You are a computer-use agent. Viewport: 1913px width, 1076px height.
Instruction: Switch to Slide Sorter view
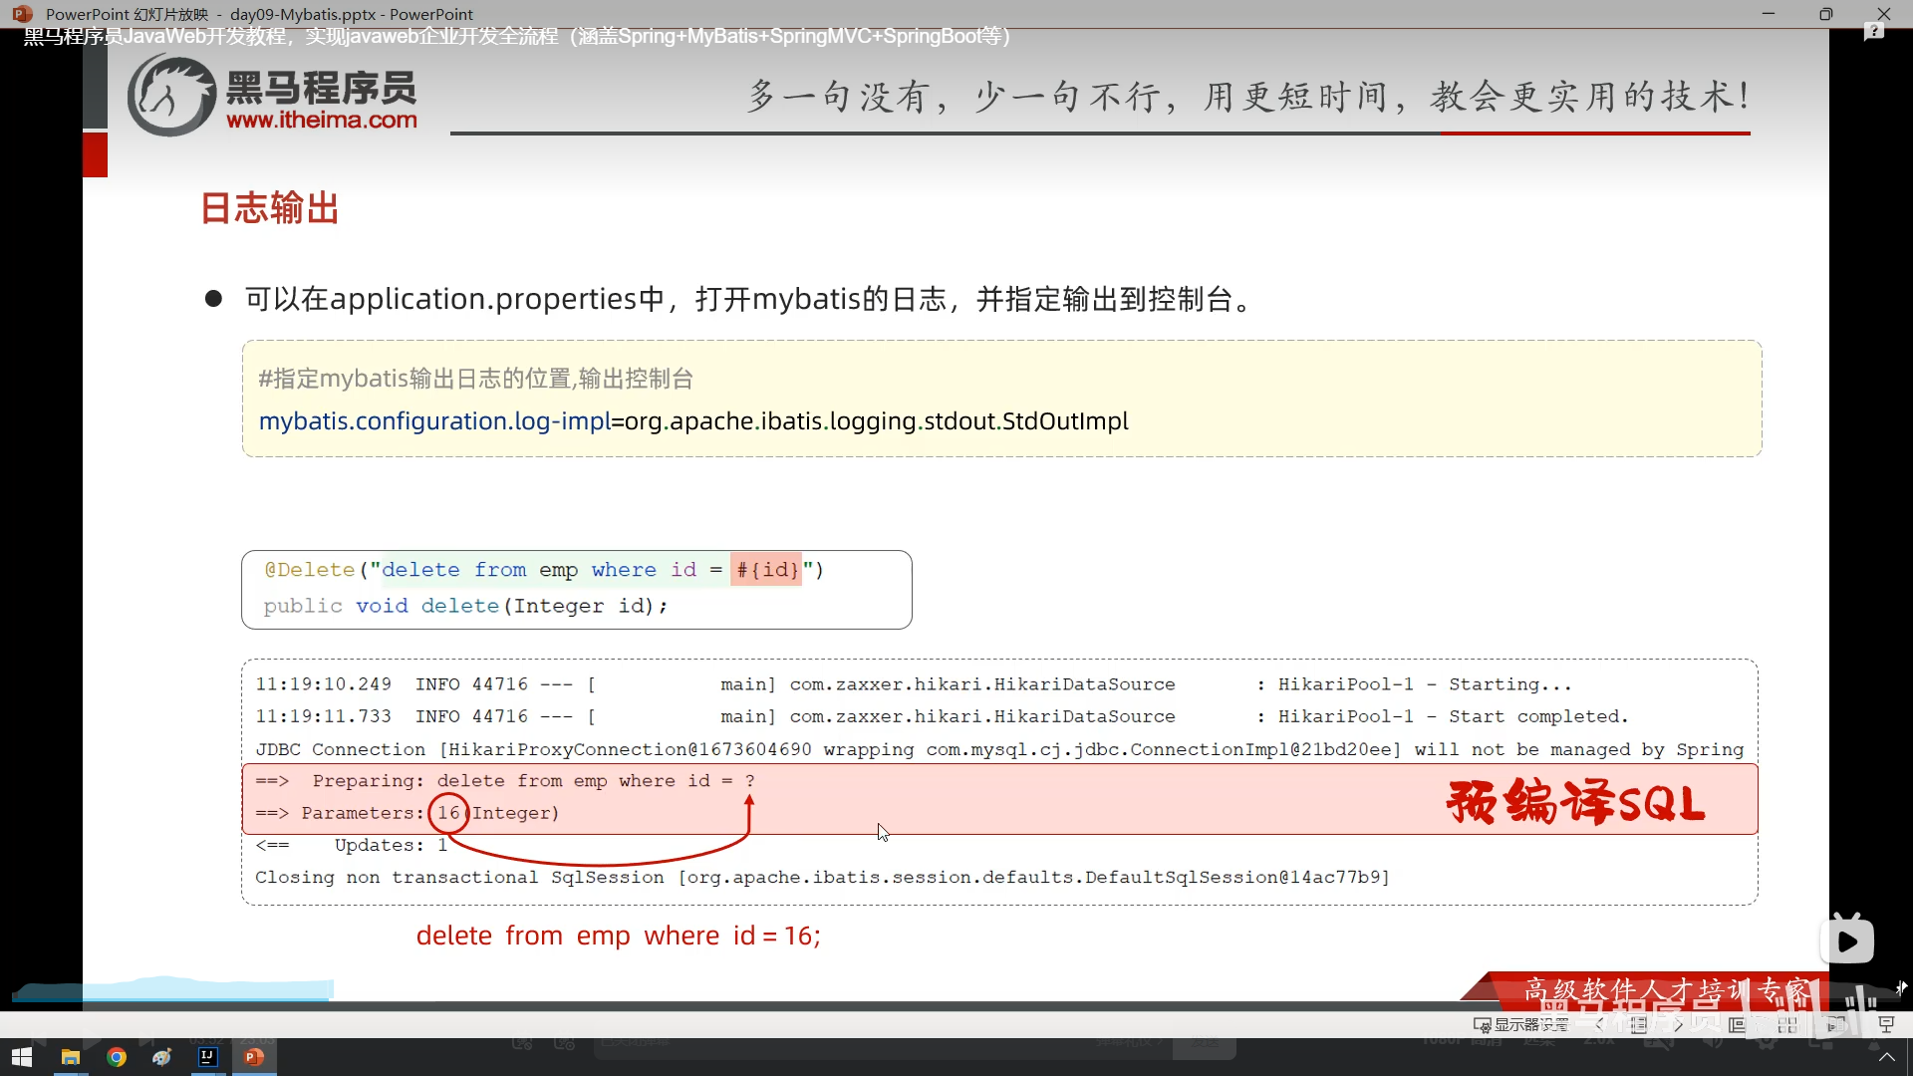tap(1787, 1024)
